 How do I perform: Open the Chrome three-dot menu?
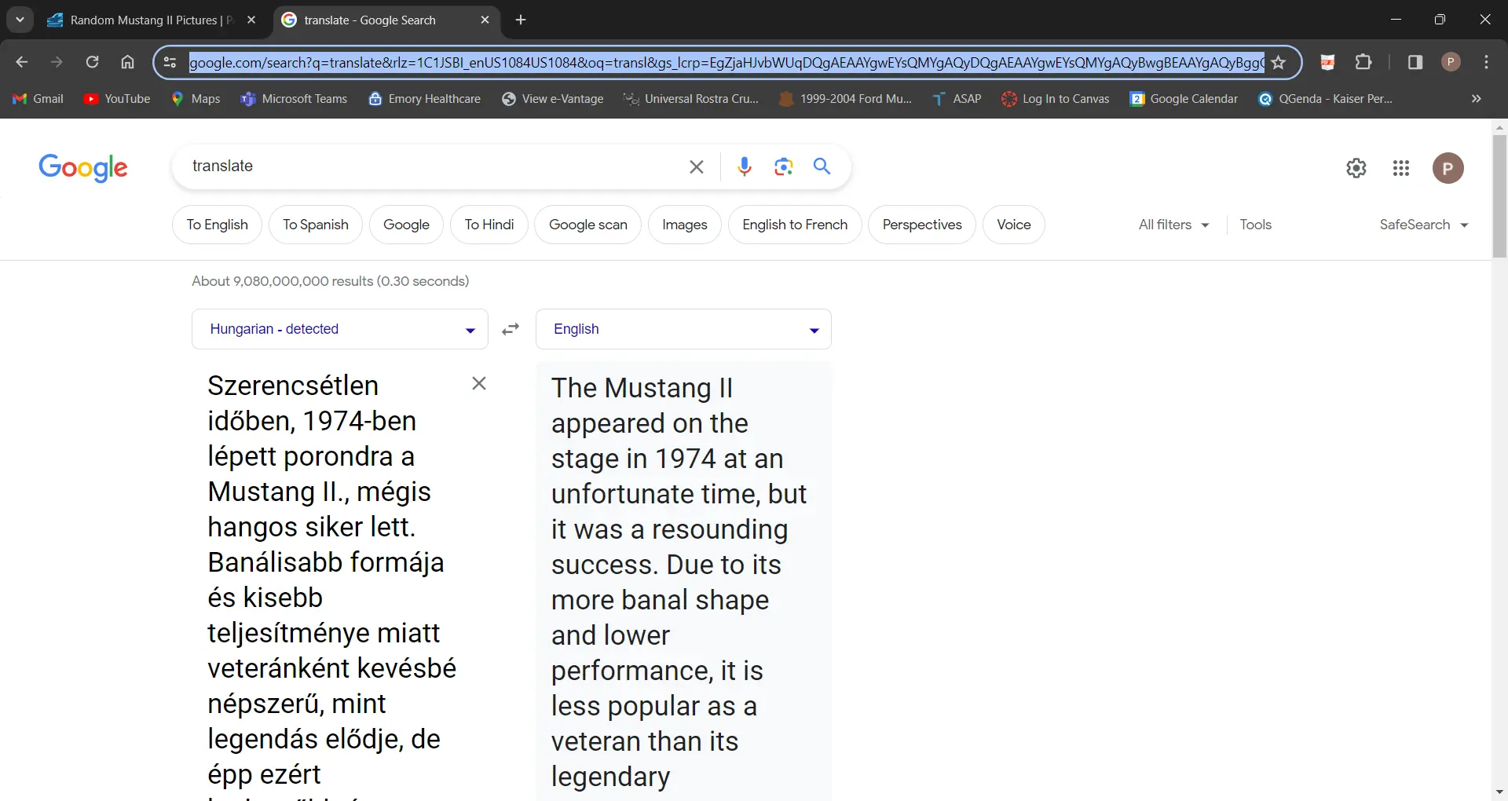(1486, 62)
